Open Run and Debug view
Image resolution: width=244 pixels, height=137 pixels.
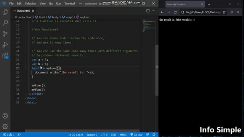(5, 45)
